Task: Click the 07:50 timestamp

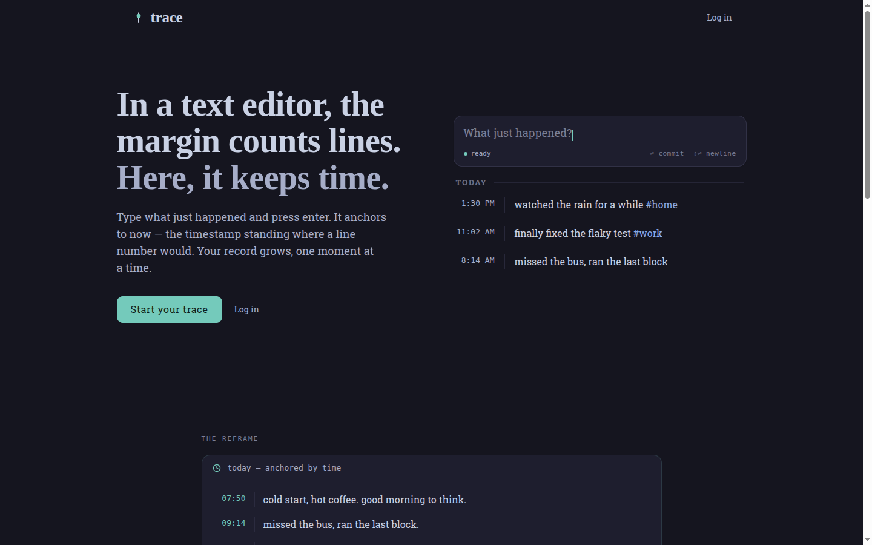Action: click(x=234, y=498)
